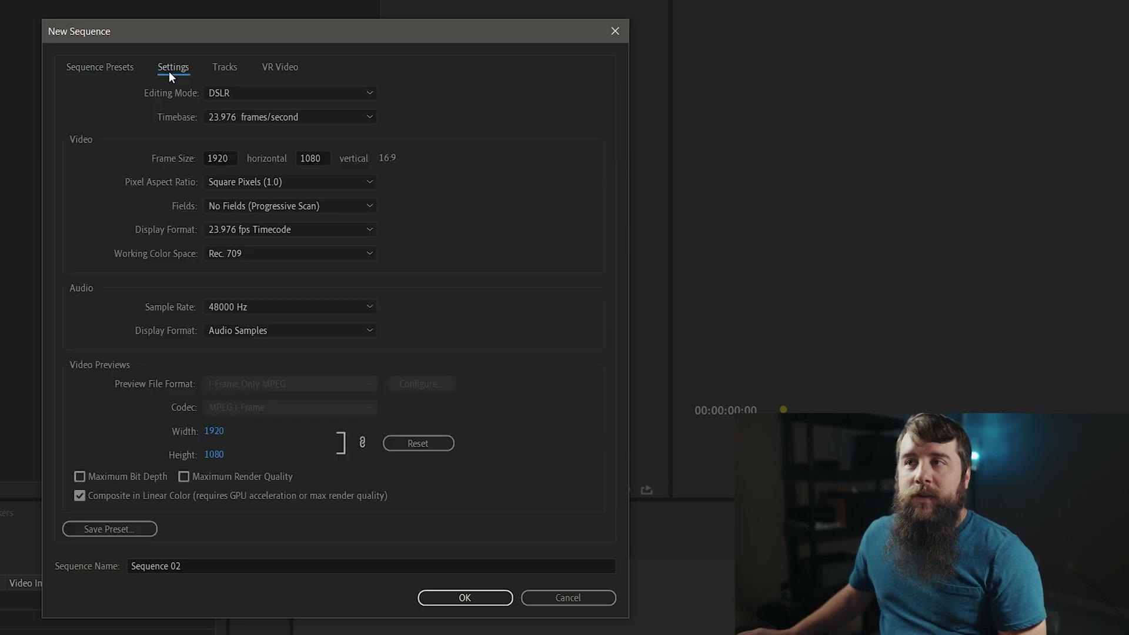
Task: Open the Working Color Space dropdown
Action: (290, 253)
